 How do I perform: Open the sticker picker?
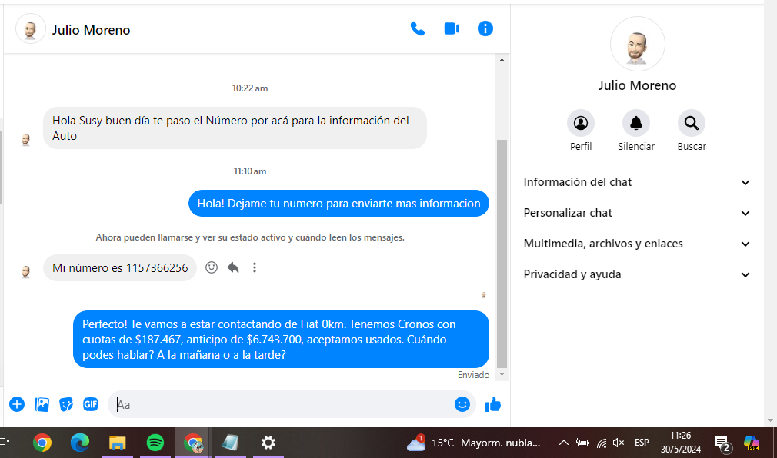pyautogui.click(x=67, y=404)
